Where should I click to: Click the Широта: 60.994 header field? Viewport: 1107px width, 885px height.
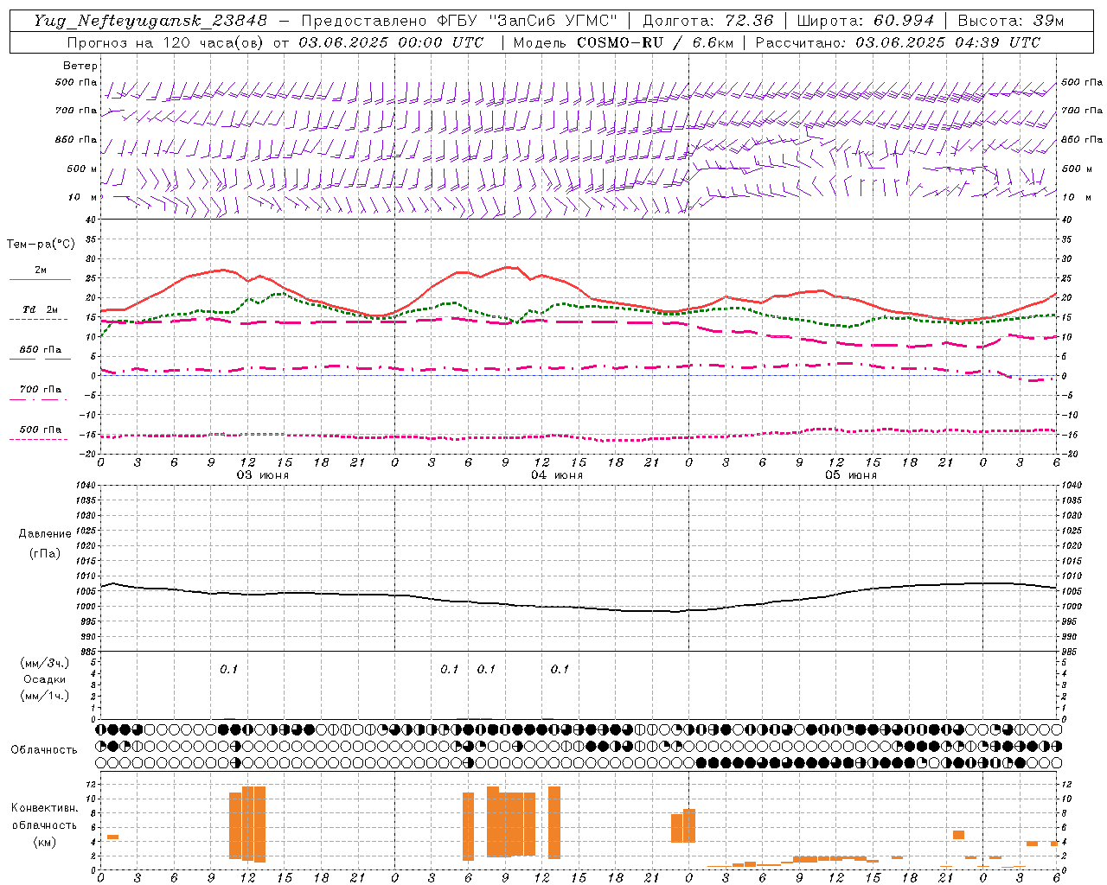click(x=866, y=21)
